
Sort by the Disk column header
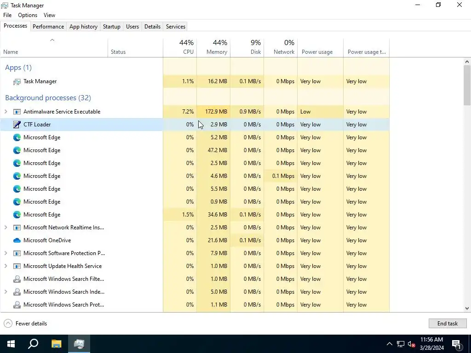point(247,48)
